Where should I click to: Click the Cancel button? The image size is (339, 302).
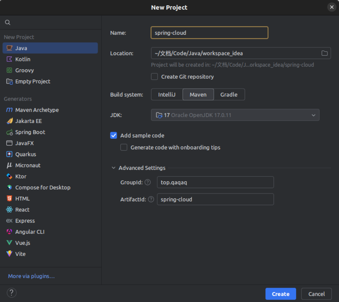(316, 294)
